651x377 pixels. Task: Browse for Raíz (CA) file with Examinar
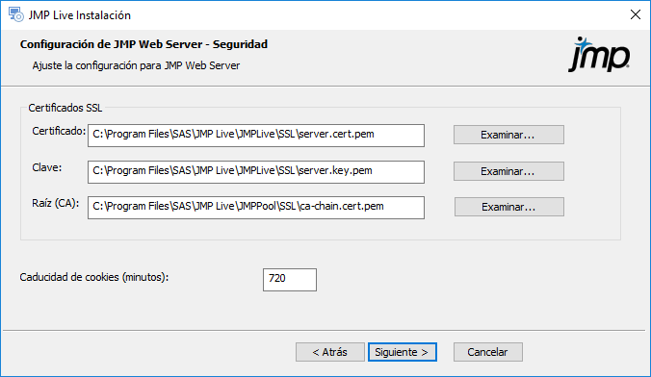click(x=509, y=207)
